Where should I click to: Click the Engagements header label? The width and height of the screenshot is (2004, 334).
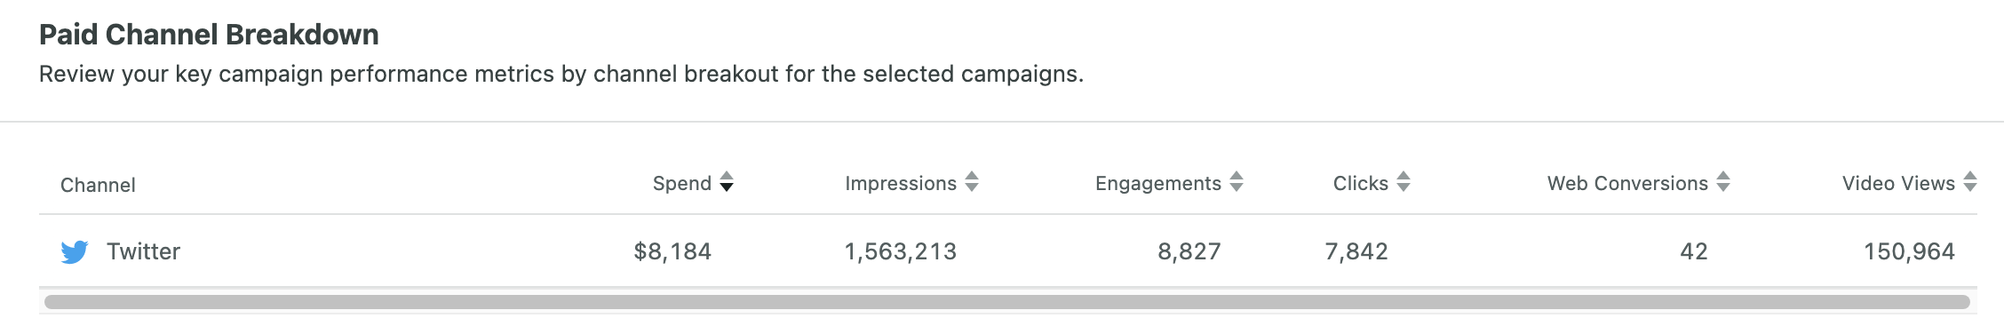(1158, 183)
